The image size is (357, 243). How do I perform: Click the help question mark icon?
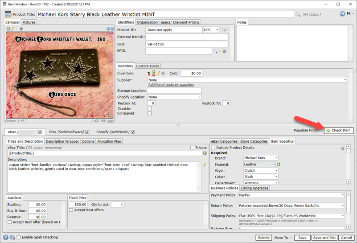(x=6, y=238)
